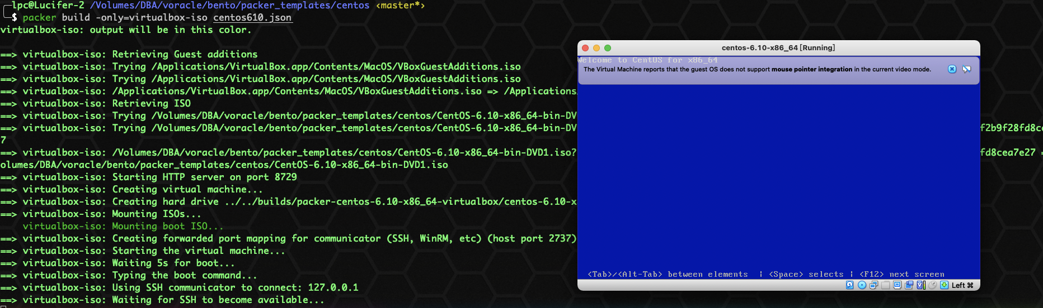Screen dimensions: 1043x308
Task: Click the 'Mounting ISOs...' terminal line
Action: 101,214
